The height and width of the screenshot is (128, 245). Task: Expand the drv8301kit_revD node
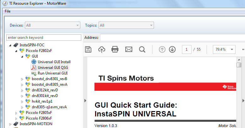[22, 96]
